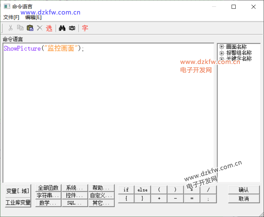The image size is (264, 217).
Task: Open the 全部函数 function list
Action: coord(48,188)
